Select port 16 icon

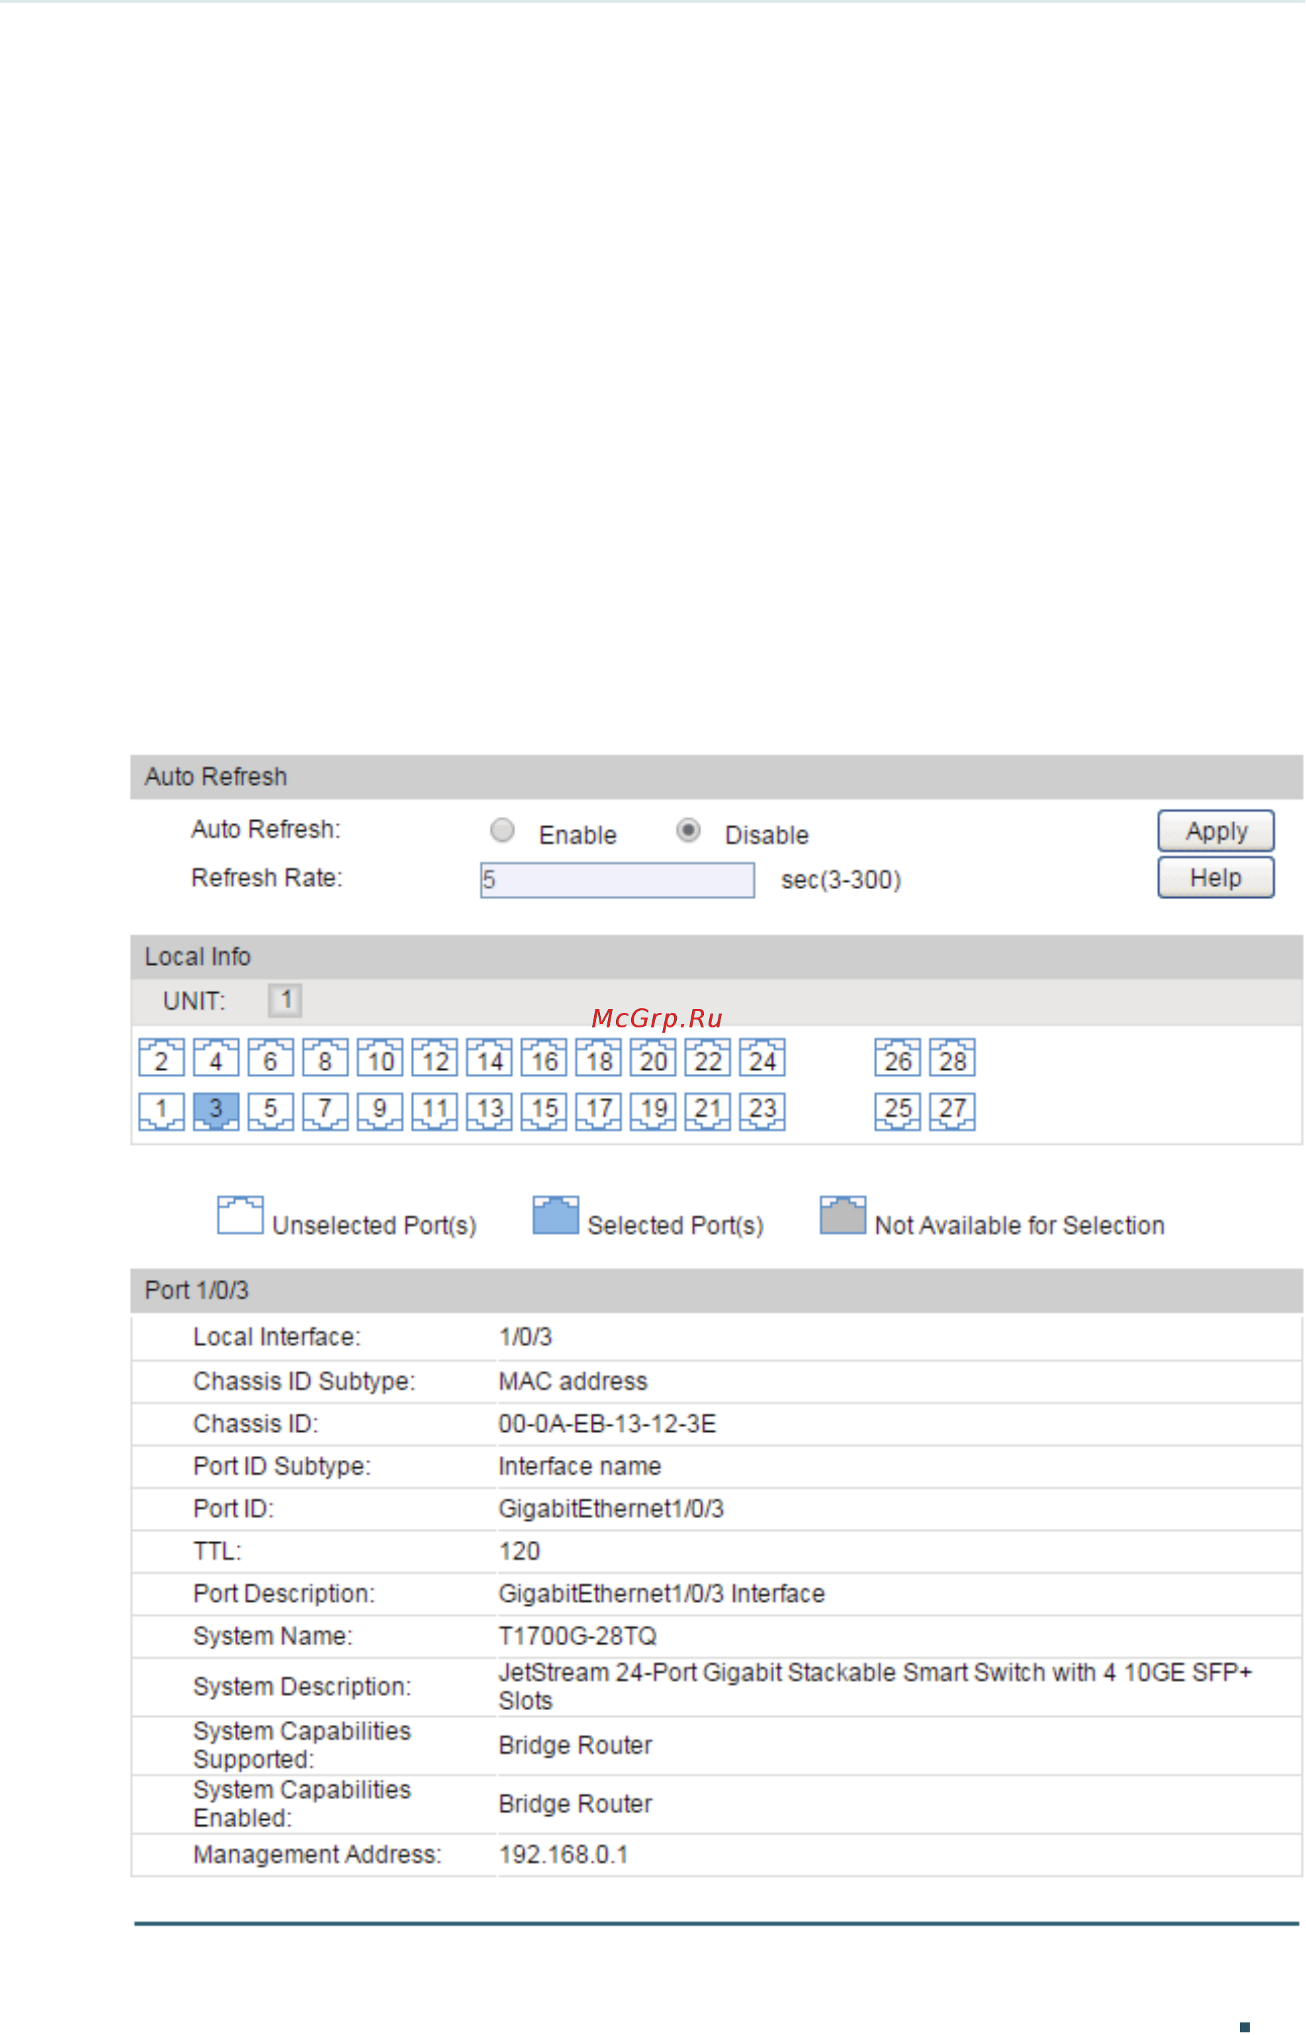(x=544, y=1057)
